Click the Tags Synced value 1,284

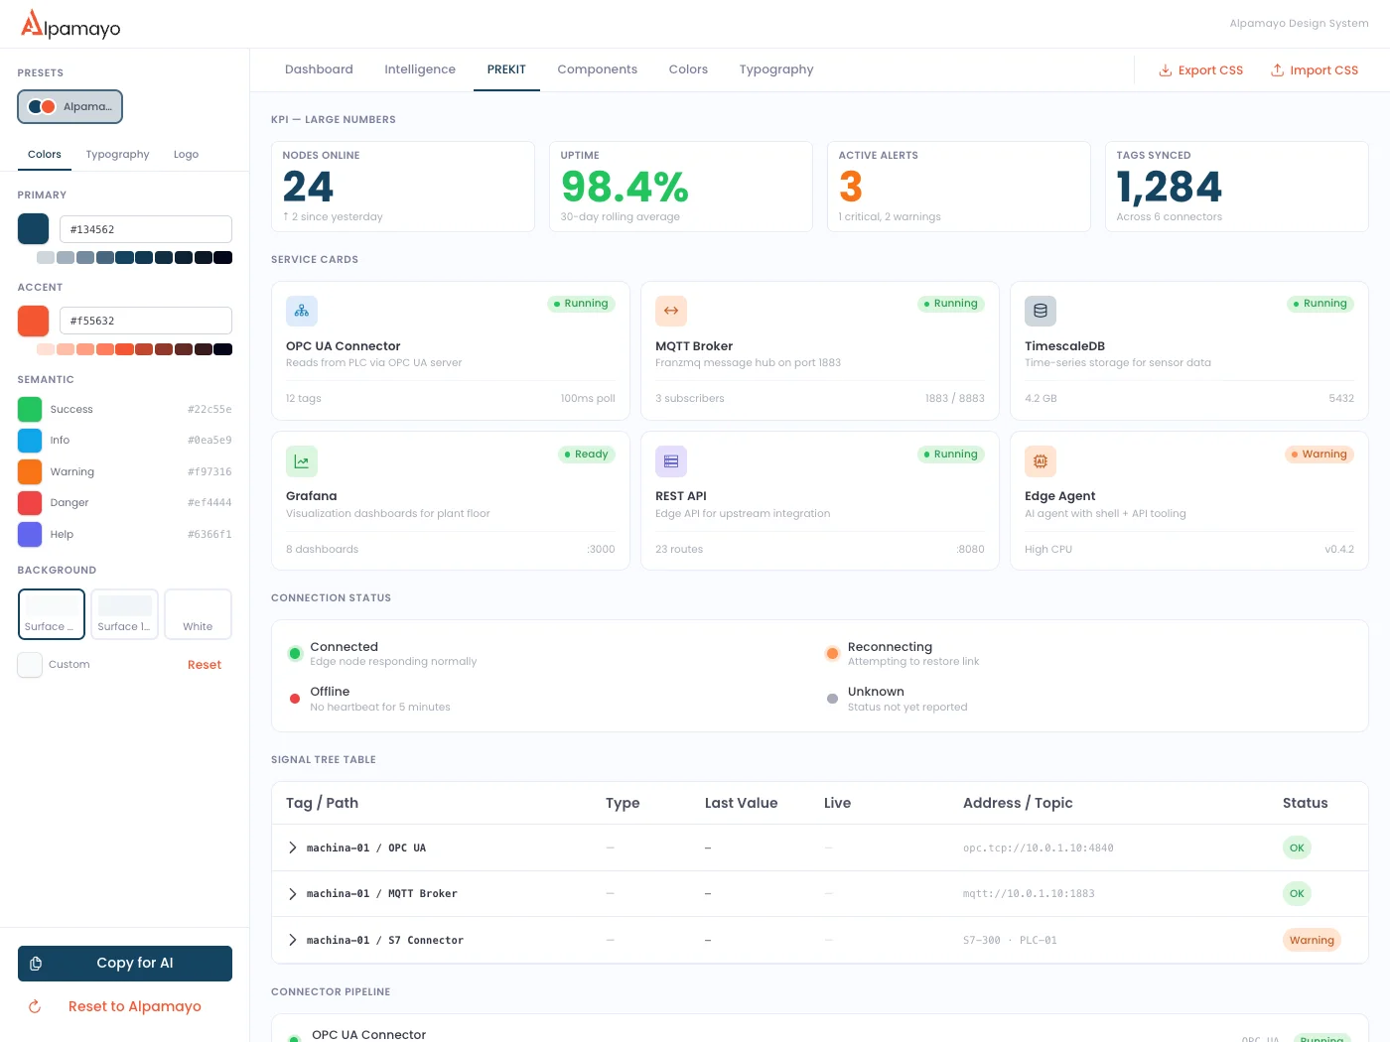tap(1170, 187)
